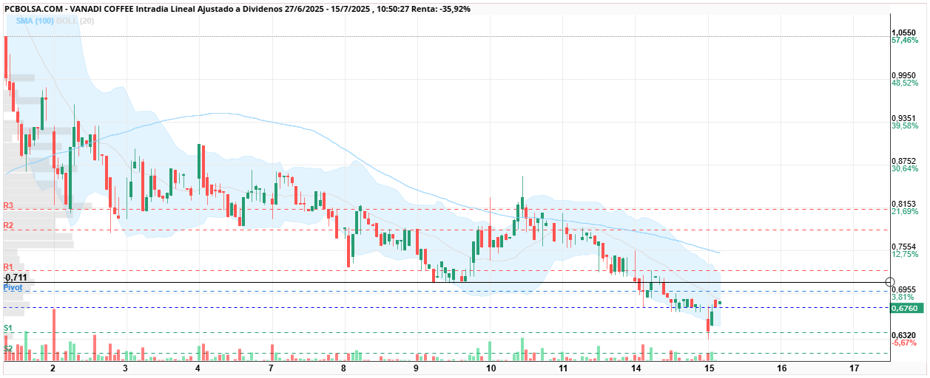Click date axis label 17

click(854, 368)
